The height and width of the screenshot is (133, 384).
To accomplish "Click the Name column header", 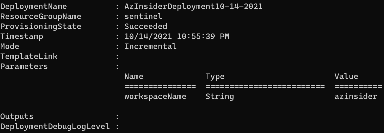I will pos(134,76).
